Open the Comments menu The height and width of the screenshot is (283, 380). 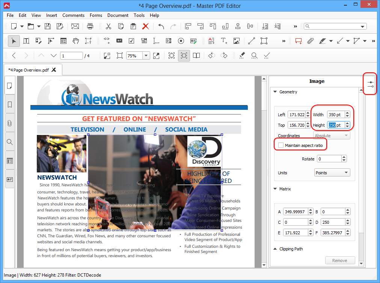tap(74, 15)
